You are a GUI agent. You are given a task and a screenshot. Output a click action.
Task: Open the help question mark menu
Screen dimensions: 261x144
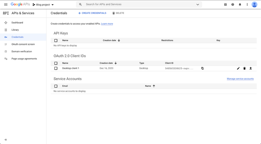[233, 4]
